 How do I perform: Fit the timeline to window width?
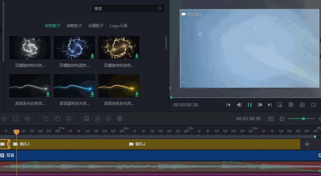point(271,119)
